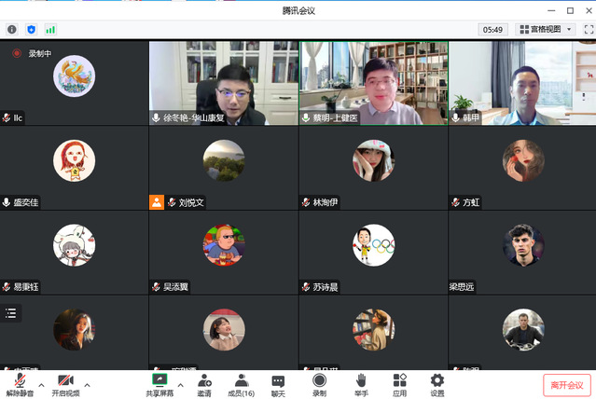This screenshot has height=399, width=596.
Task: Click the red 离开会议 button
Action: point(566,385)
